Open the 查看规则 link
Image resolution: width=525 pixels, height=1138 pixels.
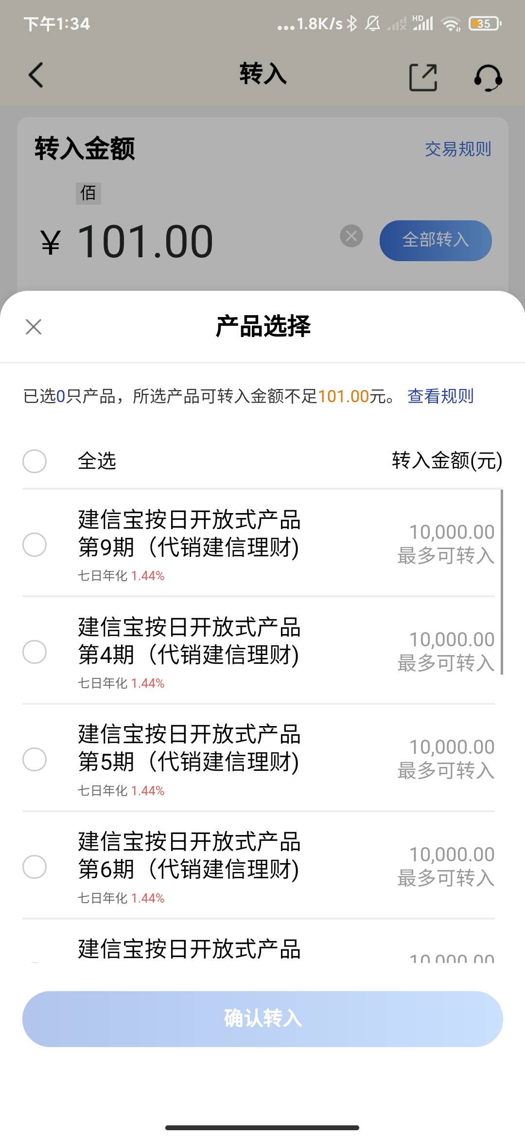click(x=440, y=396)
